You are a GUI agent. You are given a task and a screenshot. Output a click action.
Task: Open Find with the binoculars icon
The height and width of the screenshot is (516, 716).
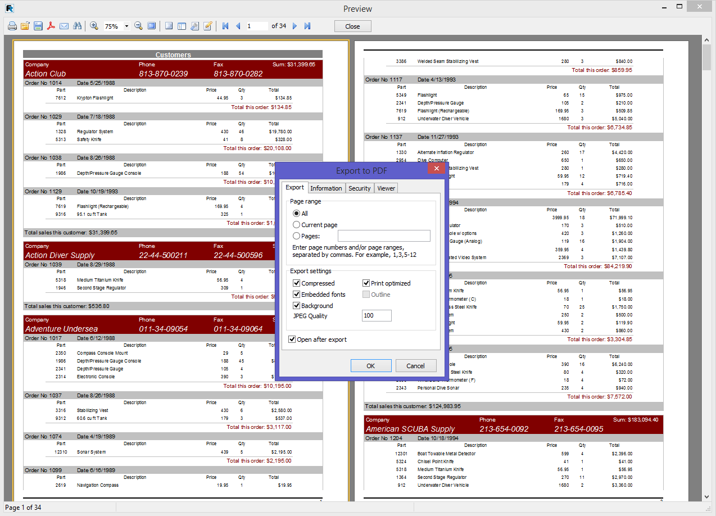pos(78,26)
